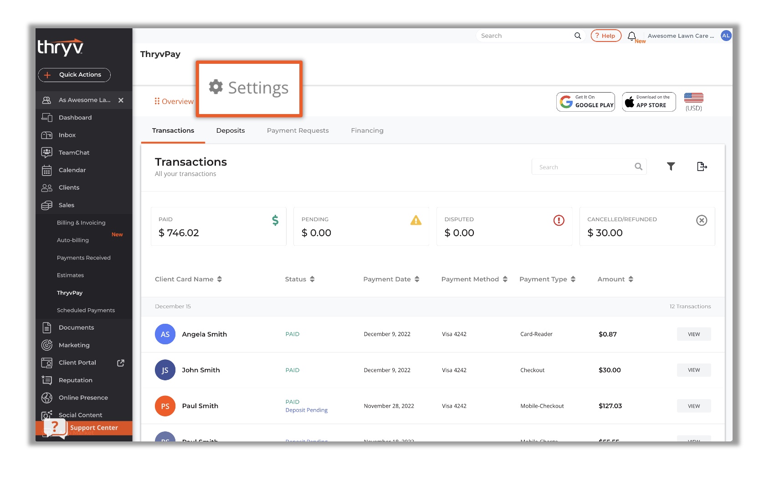Click the JS avatar for John Smith
769x477 pixels.
pyautogui.click(x=165, y=370)
